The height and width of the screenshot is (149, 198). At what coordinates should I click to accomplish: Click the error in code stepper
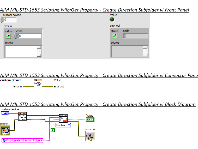15,36
